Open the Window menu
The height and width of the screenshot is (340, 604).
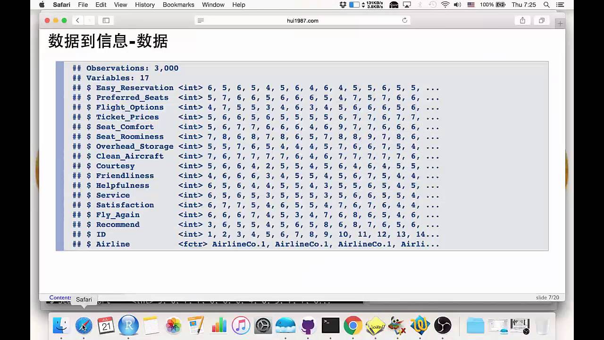(x=213, y=5)
